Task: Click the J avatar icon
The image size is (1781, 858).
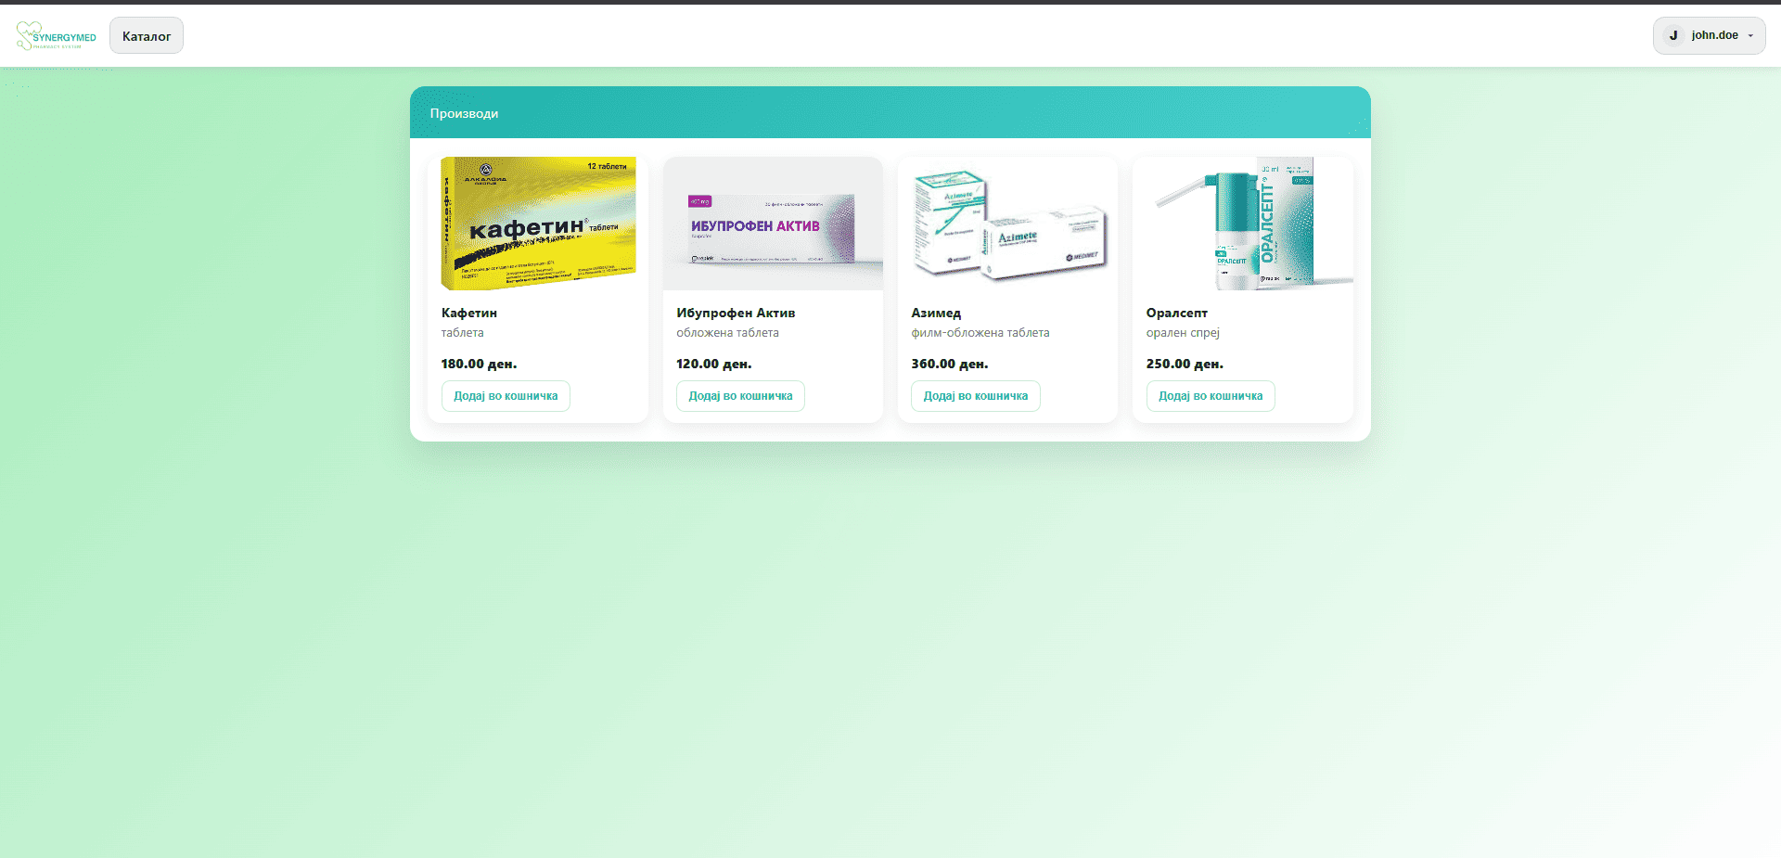Action: tap(1673, 36)
